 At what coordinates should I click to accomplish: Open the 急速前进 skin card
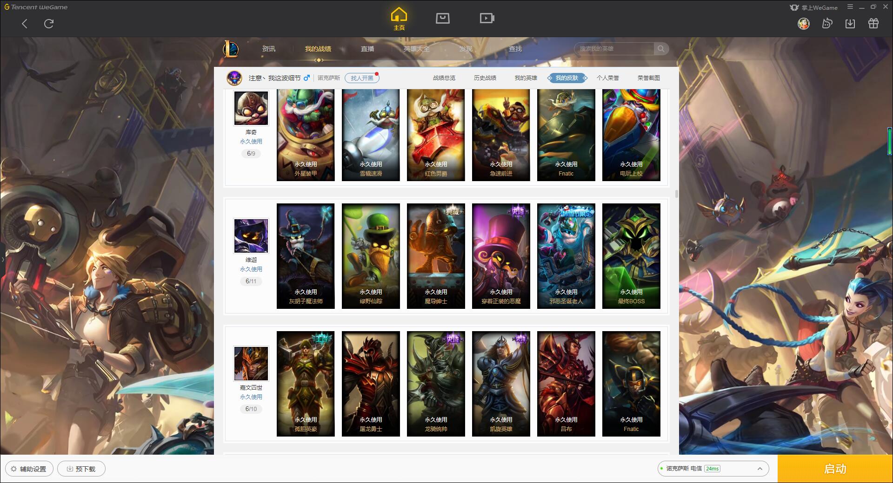501,135
